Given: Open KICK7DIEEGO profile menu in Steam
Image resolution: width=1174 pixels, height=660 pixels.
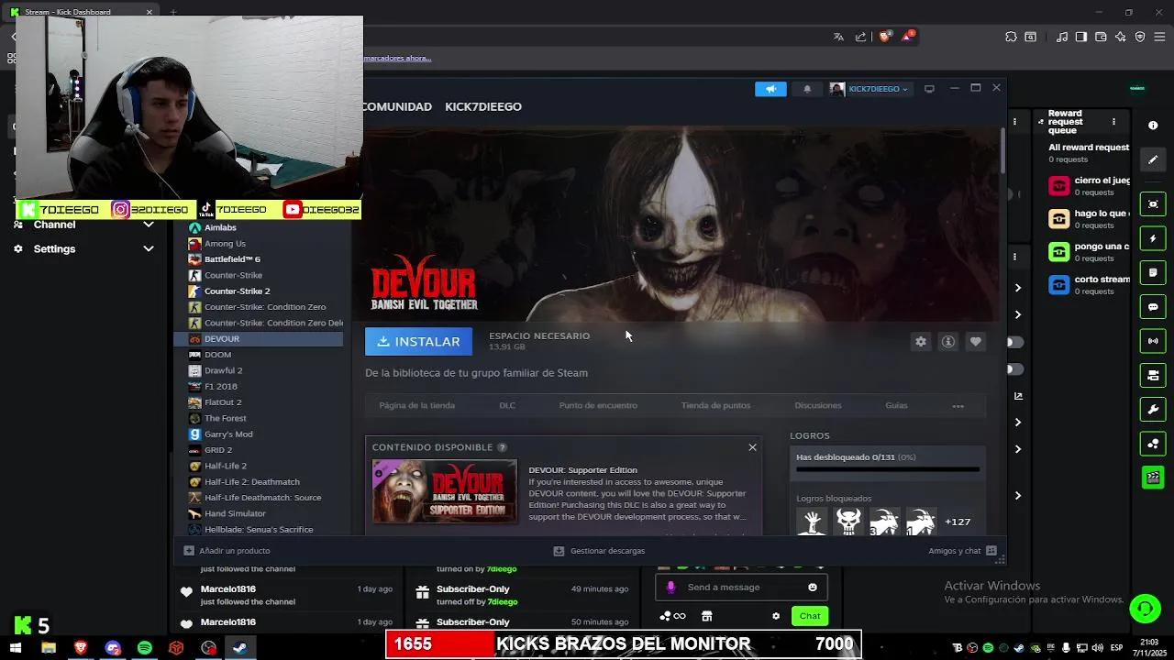Looking at the screenshot, I should point(483,106).
